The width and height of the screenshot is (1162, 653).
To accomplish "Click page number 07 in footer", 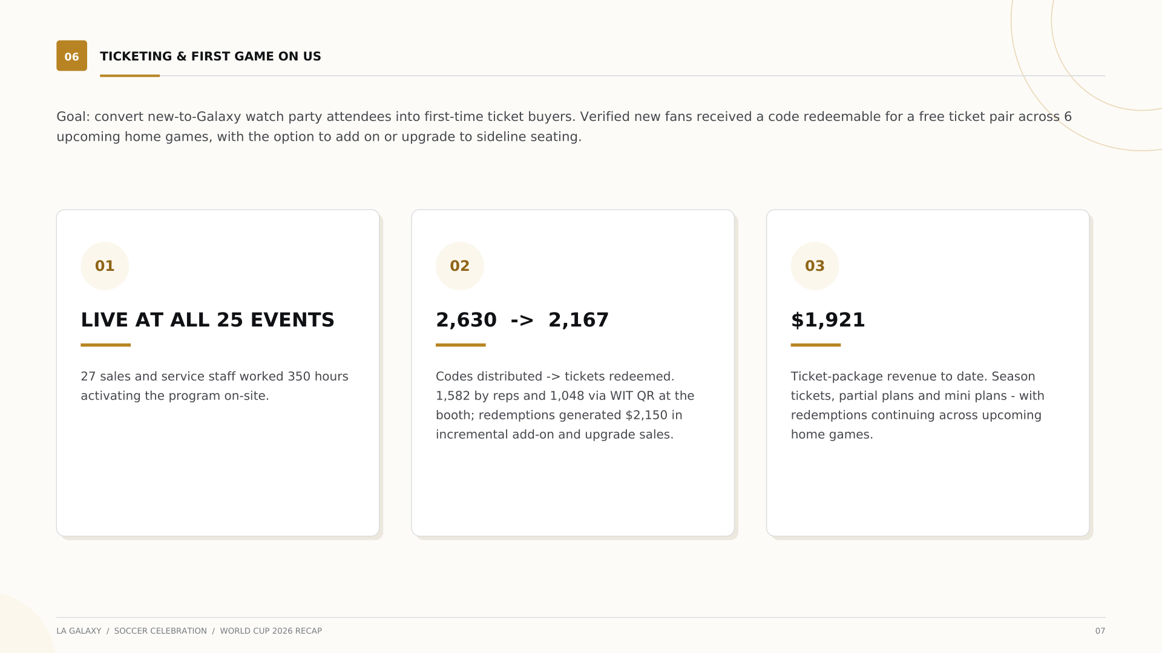I will point(1100,631).
